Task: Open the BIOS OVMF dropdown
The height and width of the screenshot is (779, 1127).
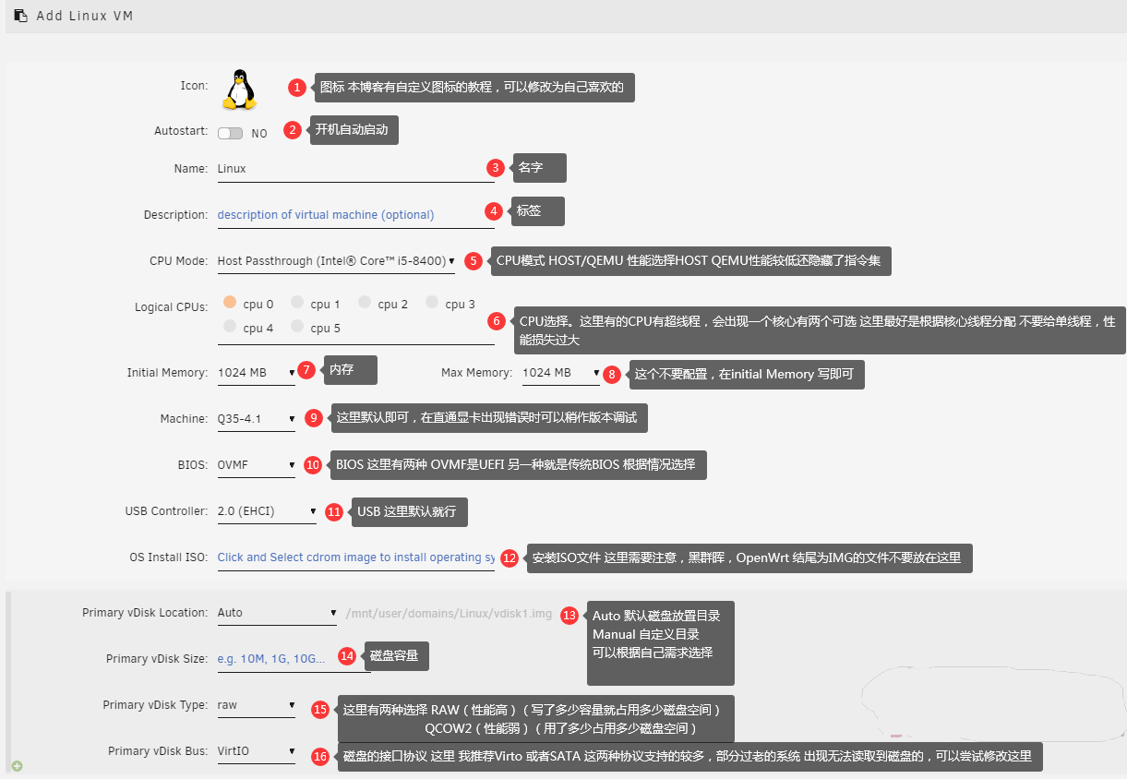Action: coord(257,465)
